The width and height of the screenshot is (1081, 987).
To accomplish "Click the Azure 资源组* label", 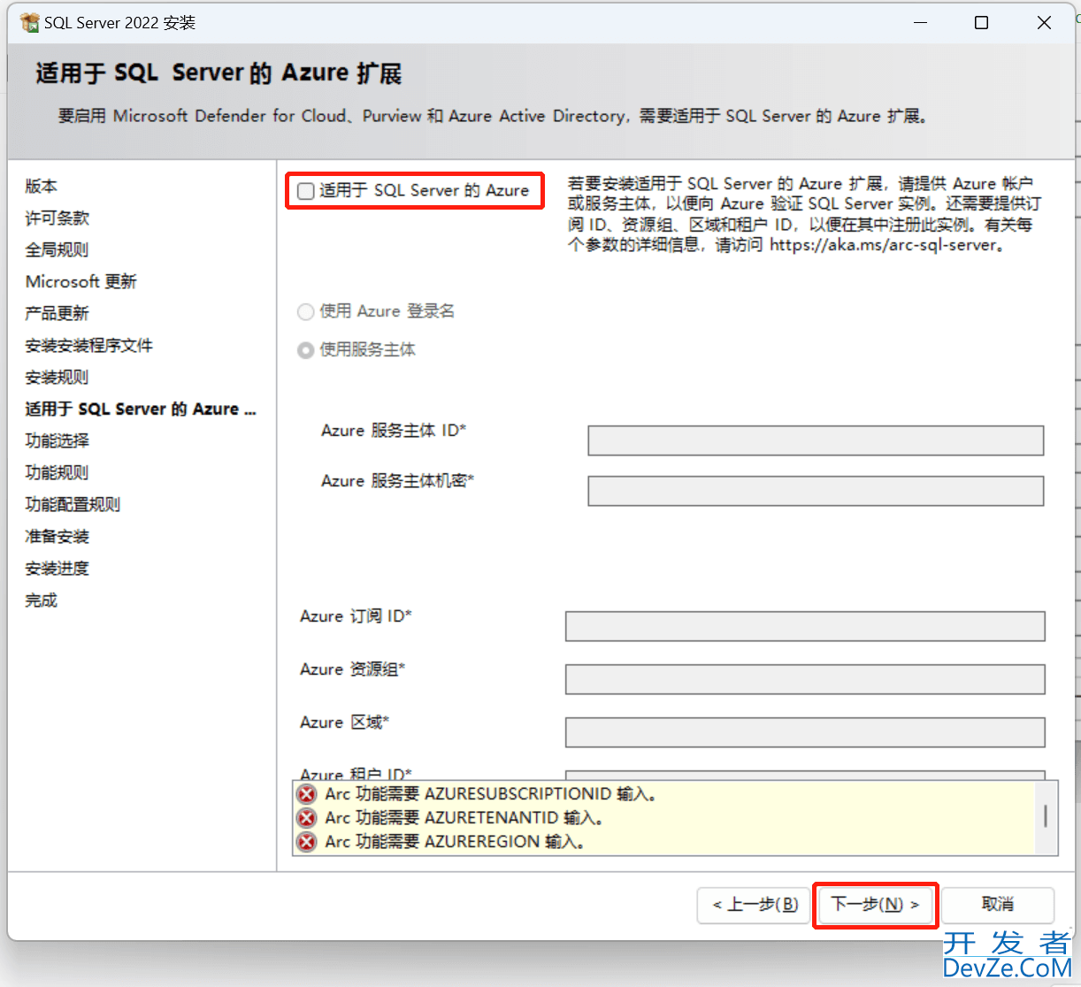I will point(353,669).
